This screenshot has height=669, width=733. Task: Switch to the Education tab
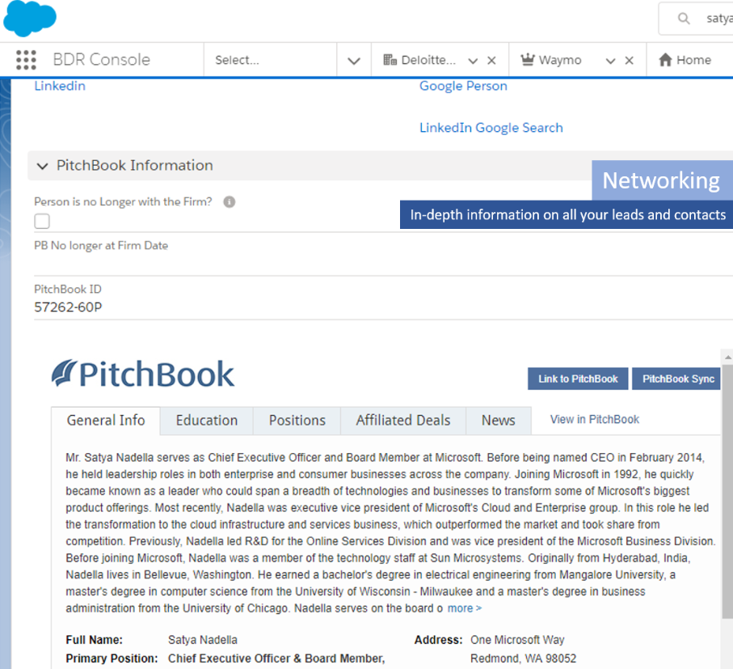click(x=207, y=421)
